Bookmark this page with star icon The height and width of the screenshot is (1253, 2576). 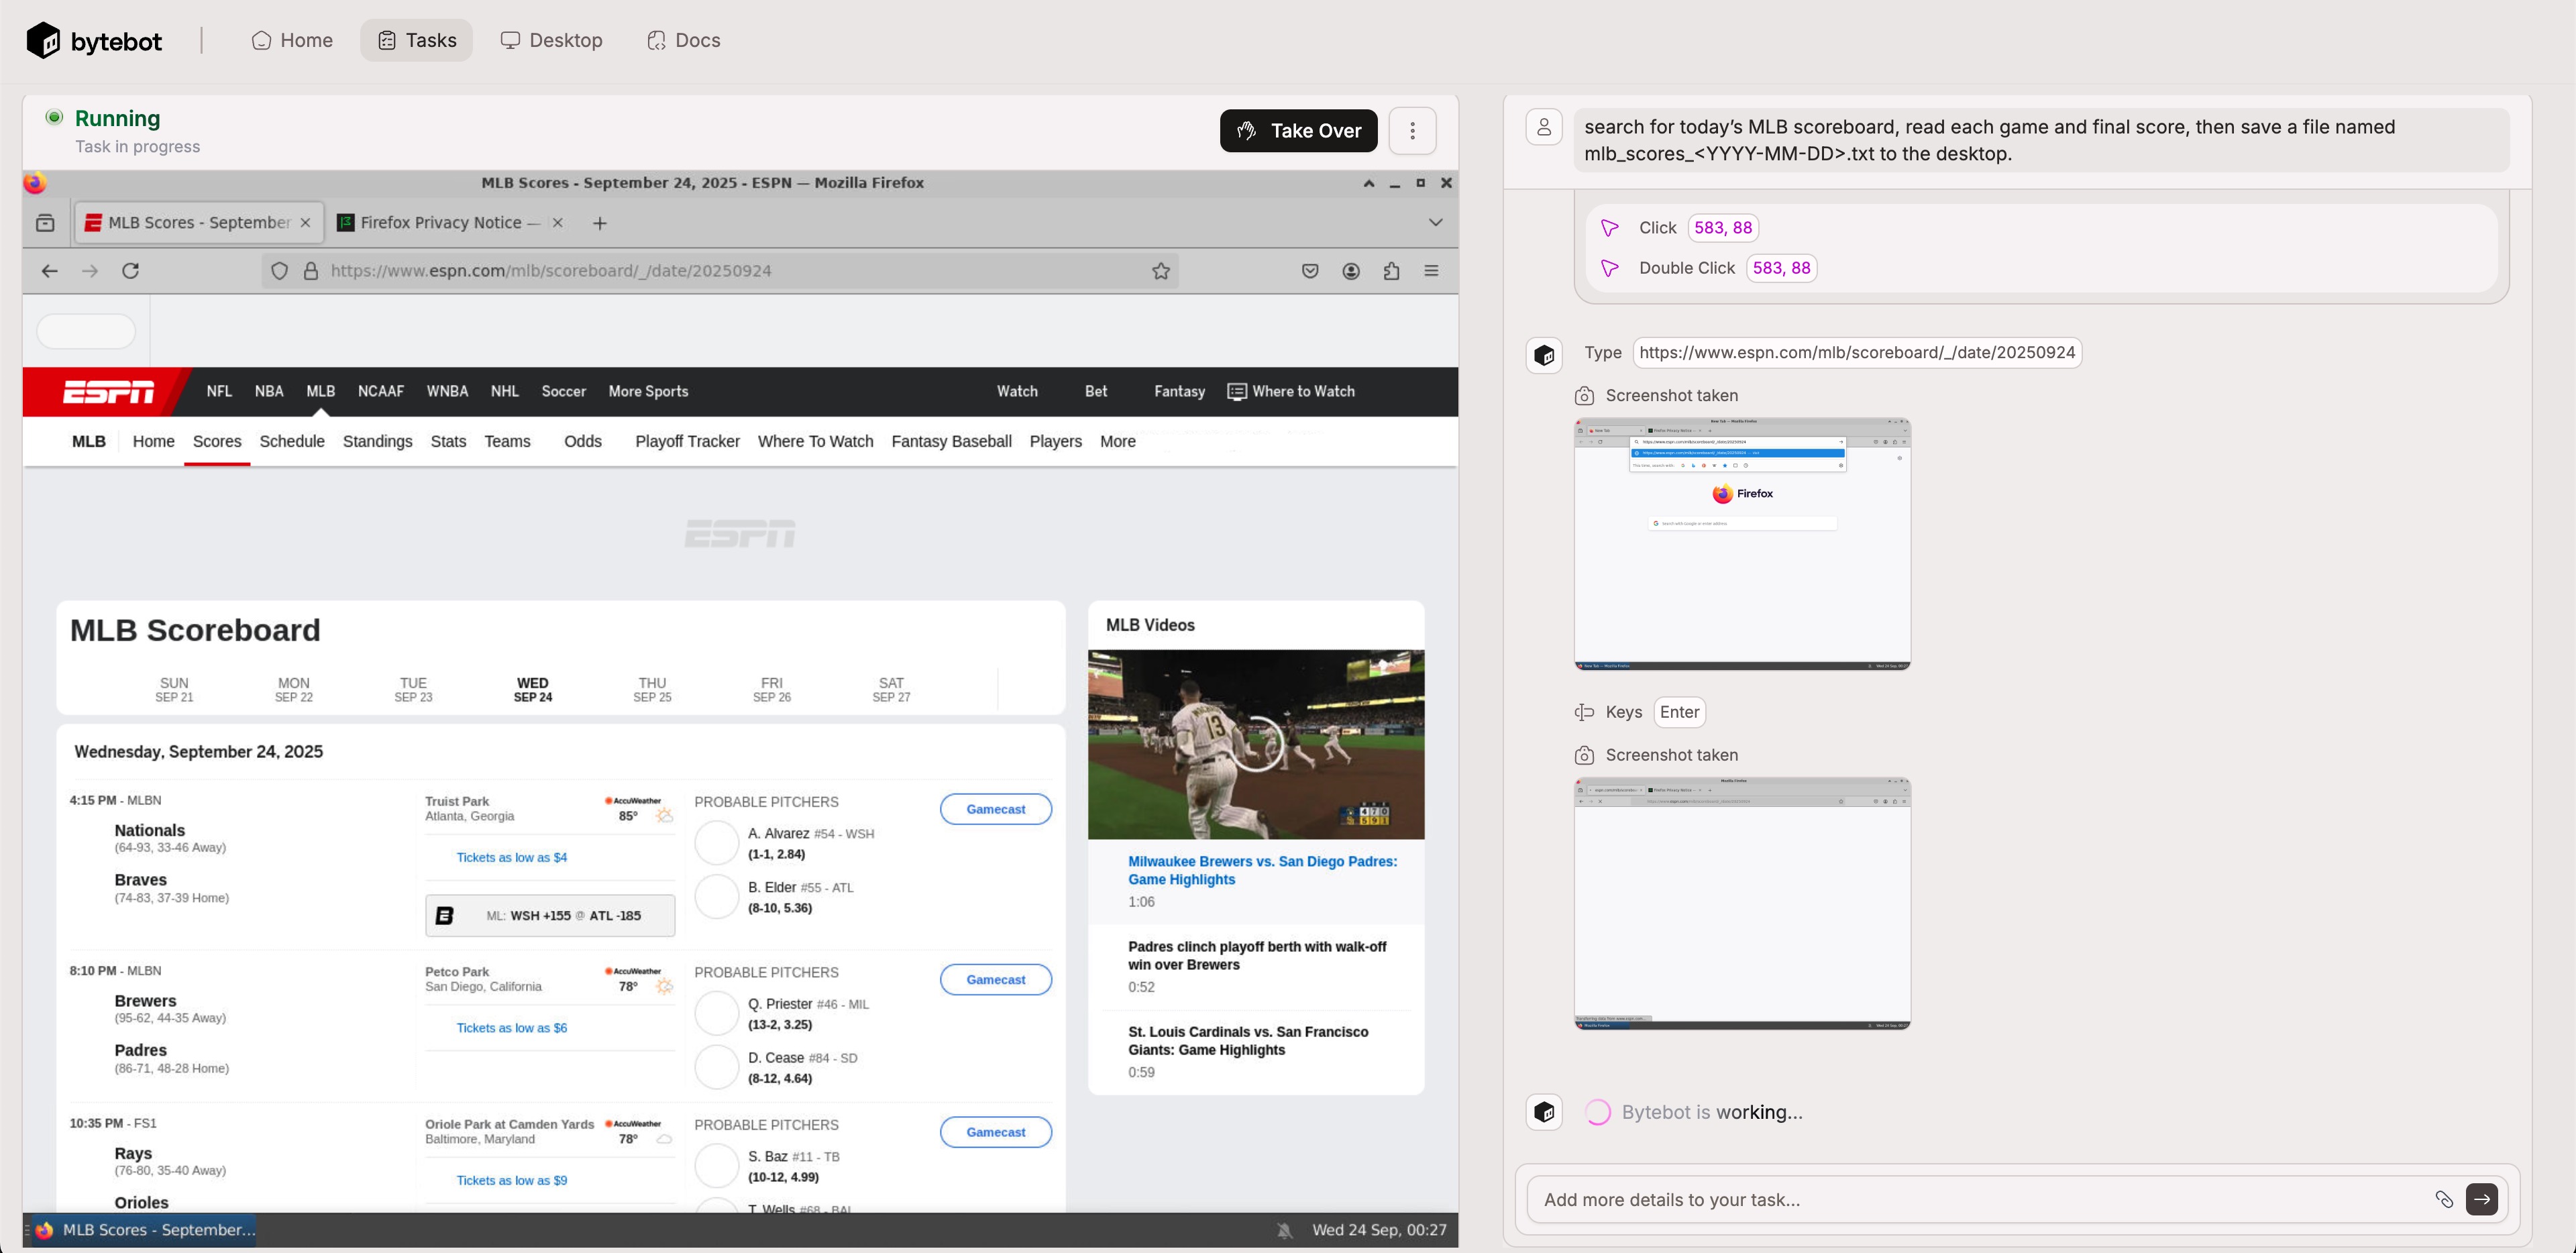point(1160,271)
